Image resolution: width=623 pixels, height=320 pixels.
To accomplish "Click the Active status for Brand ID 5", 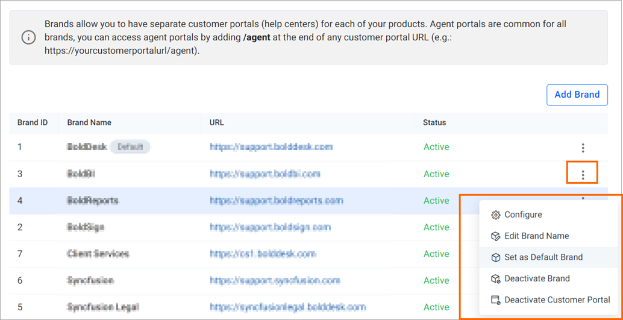I will pyautogui.click(x=436, y=307).
